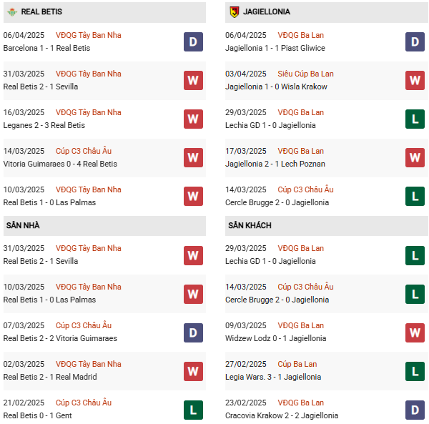Open the Siêu Cúp Ba Lan competition link
429x424 pixels.
tap(306, 74)
